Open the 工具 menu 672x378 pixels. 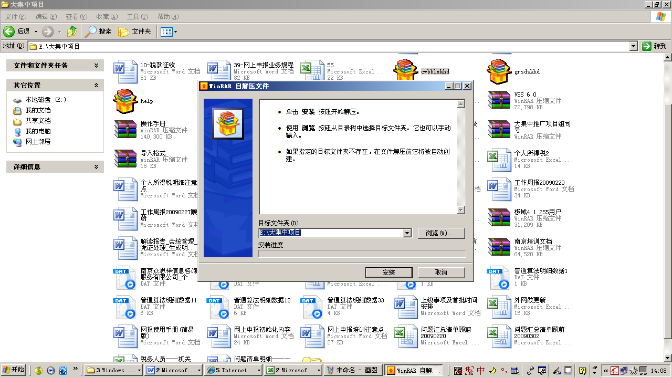(x=137, y=17)
